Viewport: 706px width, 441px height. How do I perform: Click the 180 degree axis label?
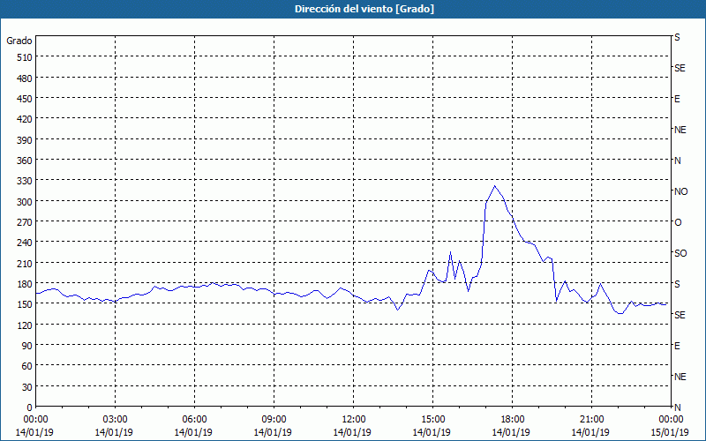click(x=25, y=284)
